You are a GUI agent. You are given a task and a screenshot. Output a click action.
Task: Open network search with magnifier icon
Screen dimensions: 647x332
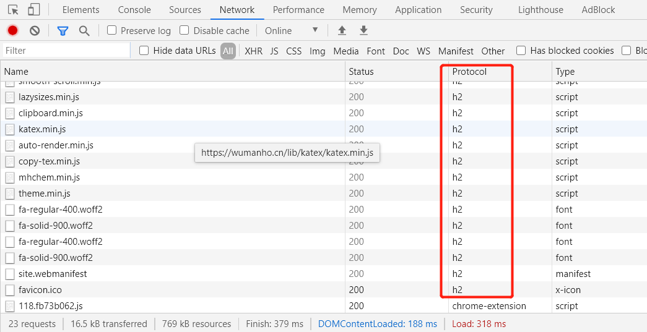[x=84, y=30]
